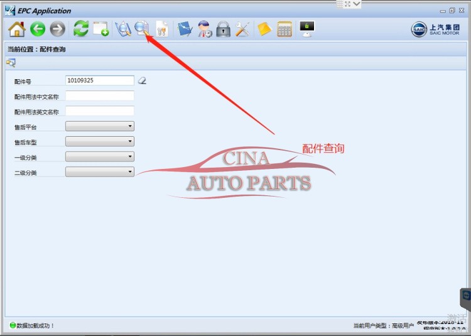The width and height of the screenshot is (471, 336).
Task: Go back with the green left arrow
Action: tap(38, 29)
